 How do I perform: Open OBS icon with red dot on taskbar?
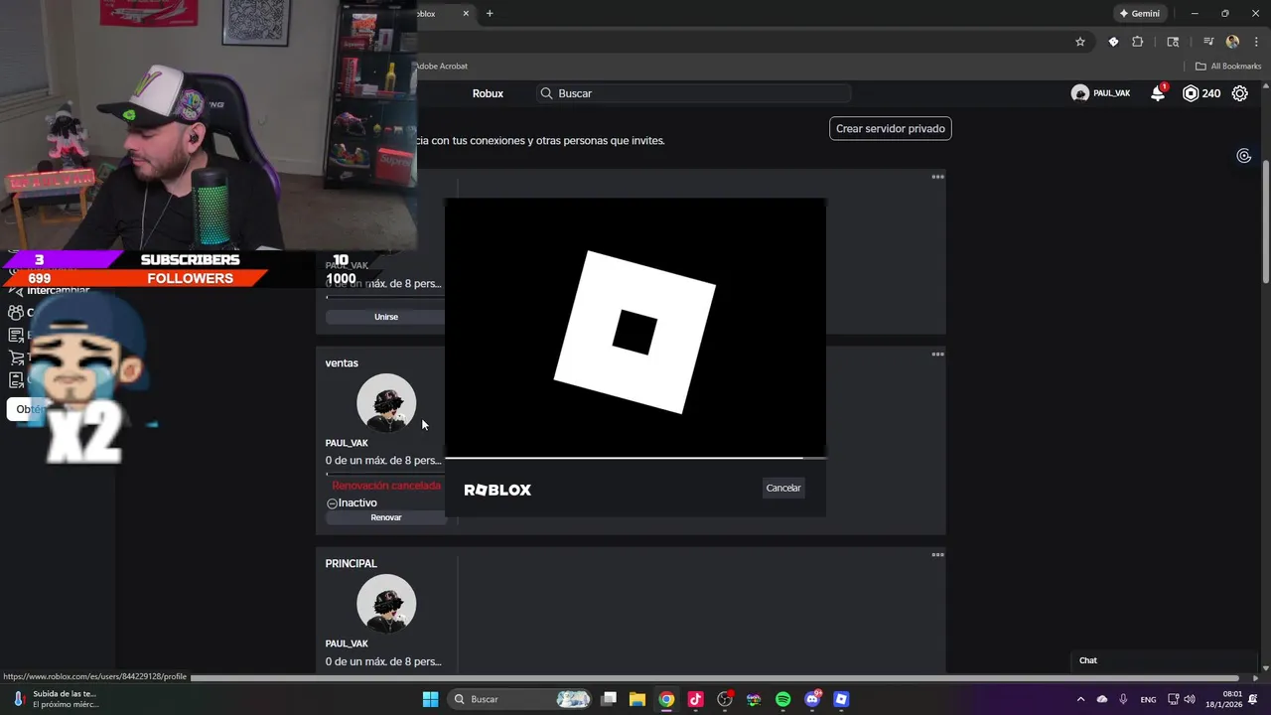[725, 699]
